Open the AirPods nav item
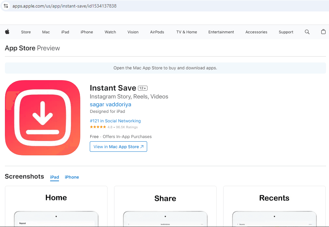The width and height of the screenshot is (329, 227). pos(157,32)
